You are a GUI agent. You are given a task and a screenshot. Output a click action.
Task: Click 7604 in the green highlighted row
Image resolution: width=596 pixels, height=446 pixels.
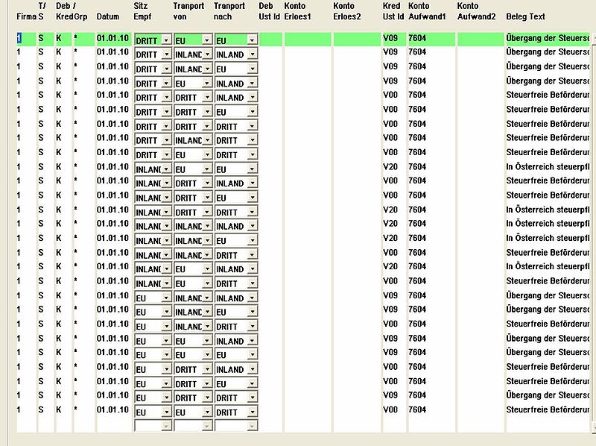(x=417, y=38)
